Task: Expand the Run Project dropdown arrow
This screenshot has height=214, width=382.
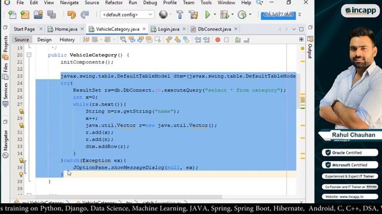Action: tap(215, 14)
